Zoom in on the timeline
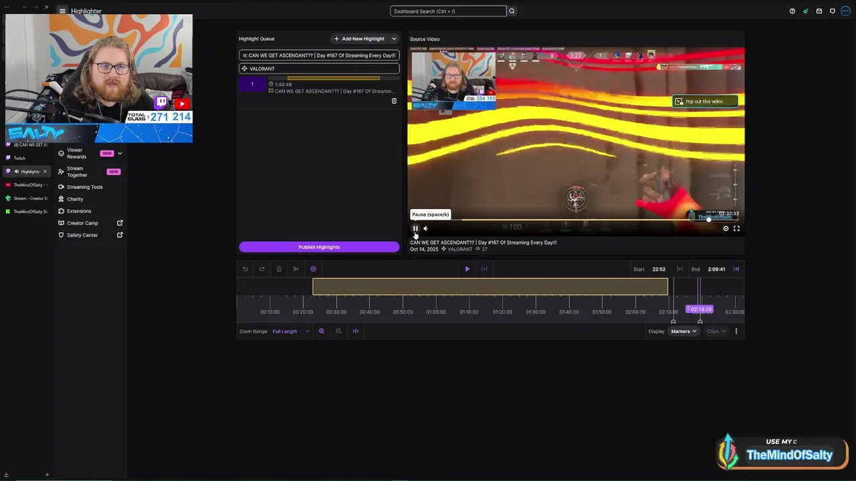856x481 pixels. pos(322,331)
